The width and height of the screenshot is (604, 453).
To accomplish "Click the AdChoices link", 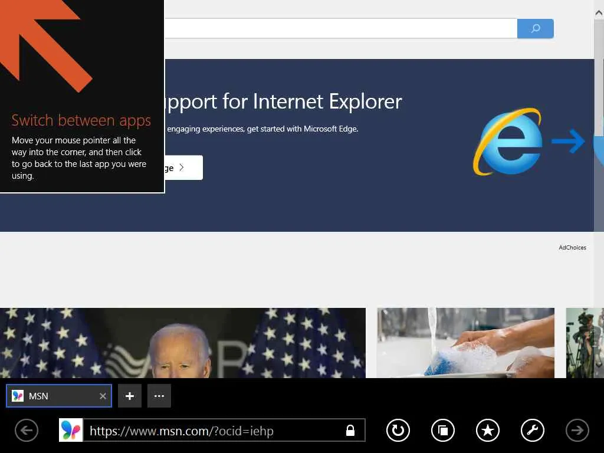I will 572,248.
